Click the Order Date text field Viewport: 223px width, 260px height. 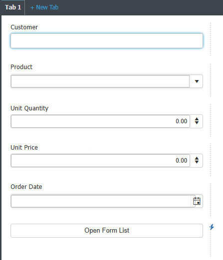pyautogui.click(x=101, y=201)
